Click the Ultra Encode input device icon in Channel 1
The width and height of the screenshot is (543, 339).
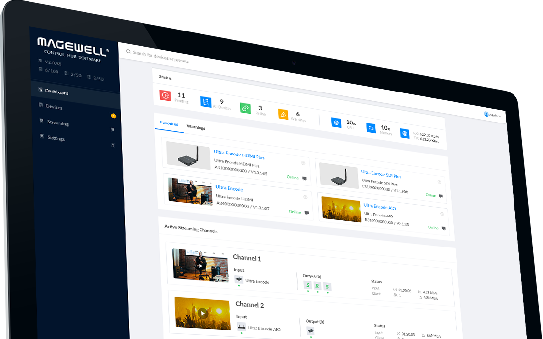(239, 279)
